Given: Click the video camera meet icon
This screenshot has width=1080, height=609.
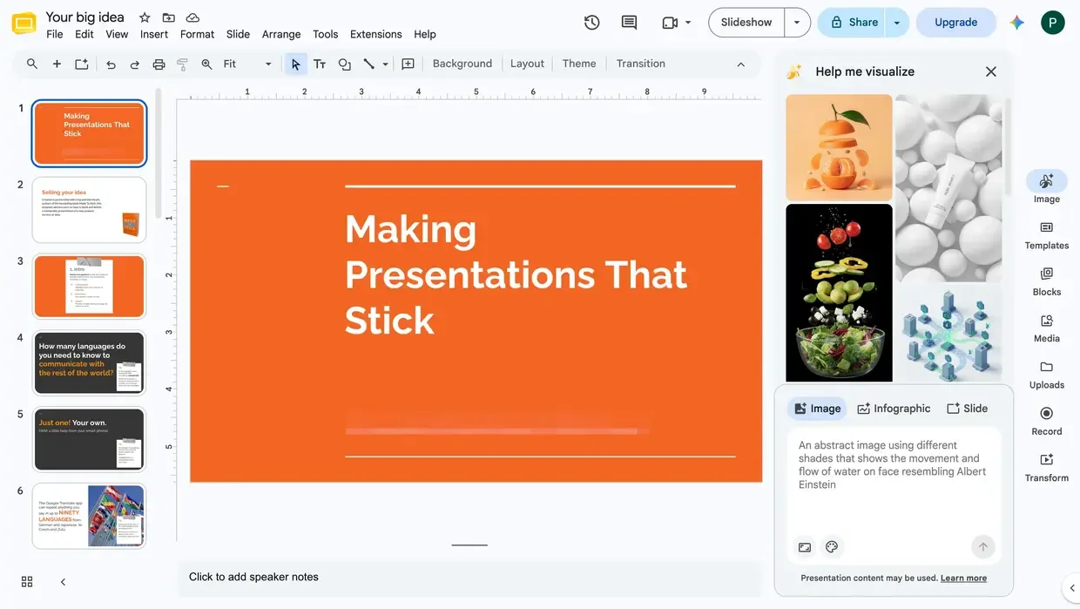Looking at the screenshot, I should [670, 23].
